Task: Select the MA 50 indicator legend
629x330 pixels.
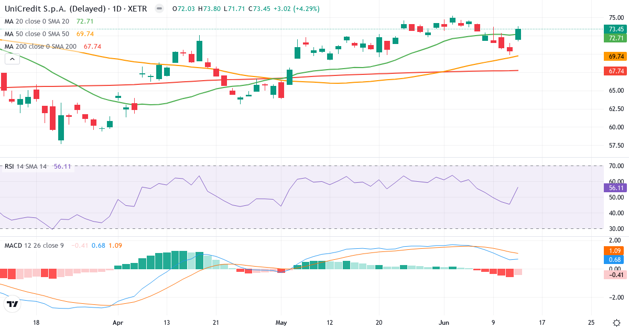Action: click(x=49, y=34)
